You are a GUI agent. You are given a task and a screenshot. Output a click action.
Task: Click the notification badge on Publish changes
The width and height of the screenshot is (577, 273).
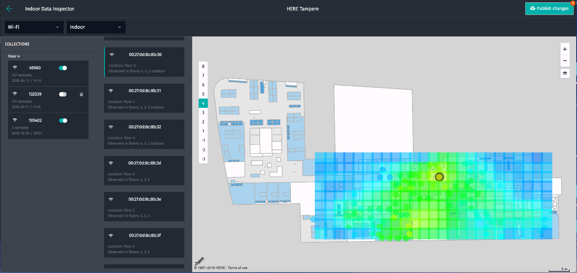(573, 3)
